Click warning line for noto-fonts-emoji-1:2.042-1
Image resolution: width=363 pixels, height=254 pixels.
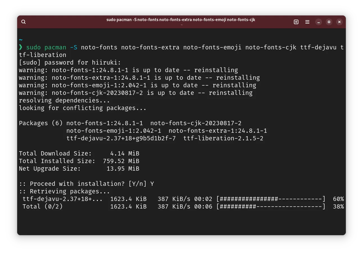point(138,85)
